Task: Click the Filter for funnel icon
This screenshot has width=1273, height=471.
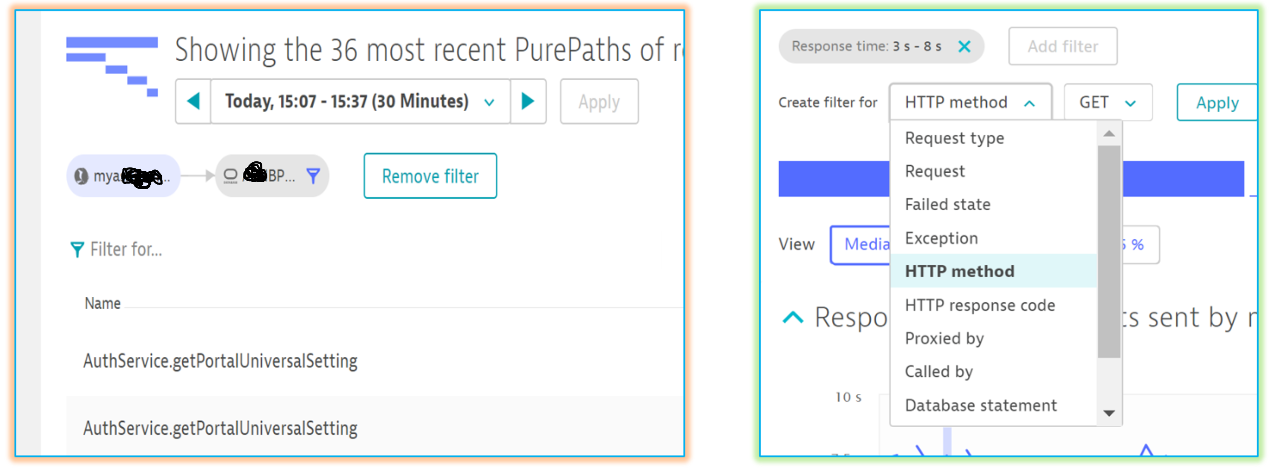Action: pos(77,249)
